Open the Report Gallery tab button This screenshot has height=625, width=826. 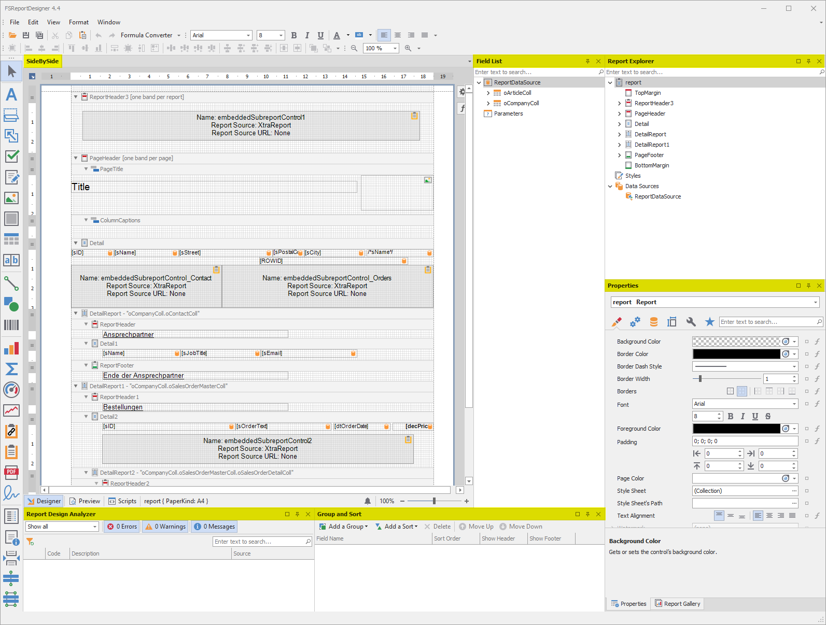click(677, 604)
